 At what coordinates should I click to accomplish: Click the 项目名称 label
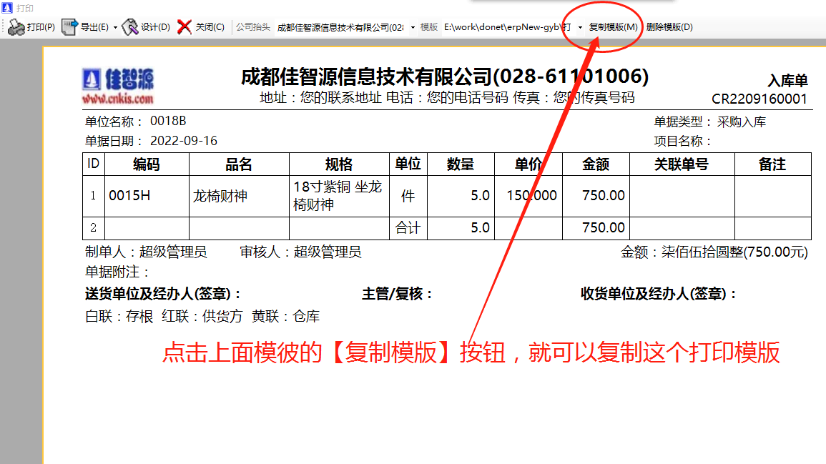point(683,141)
